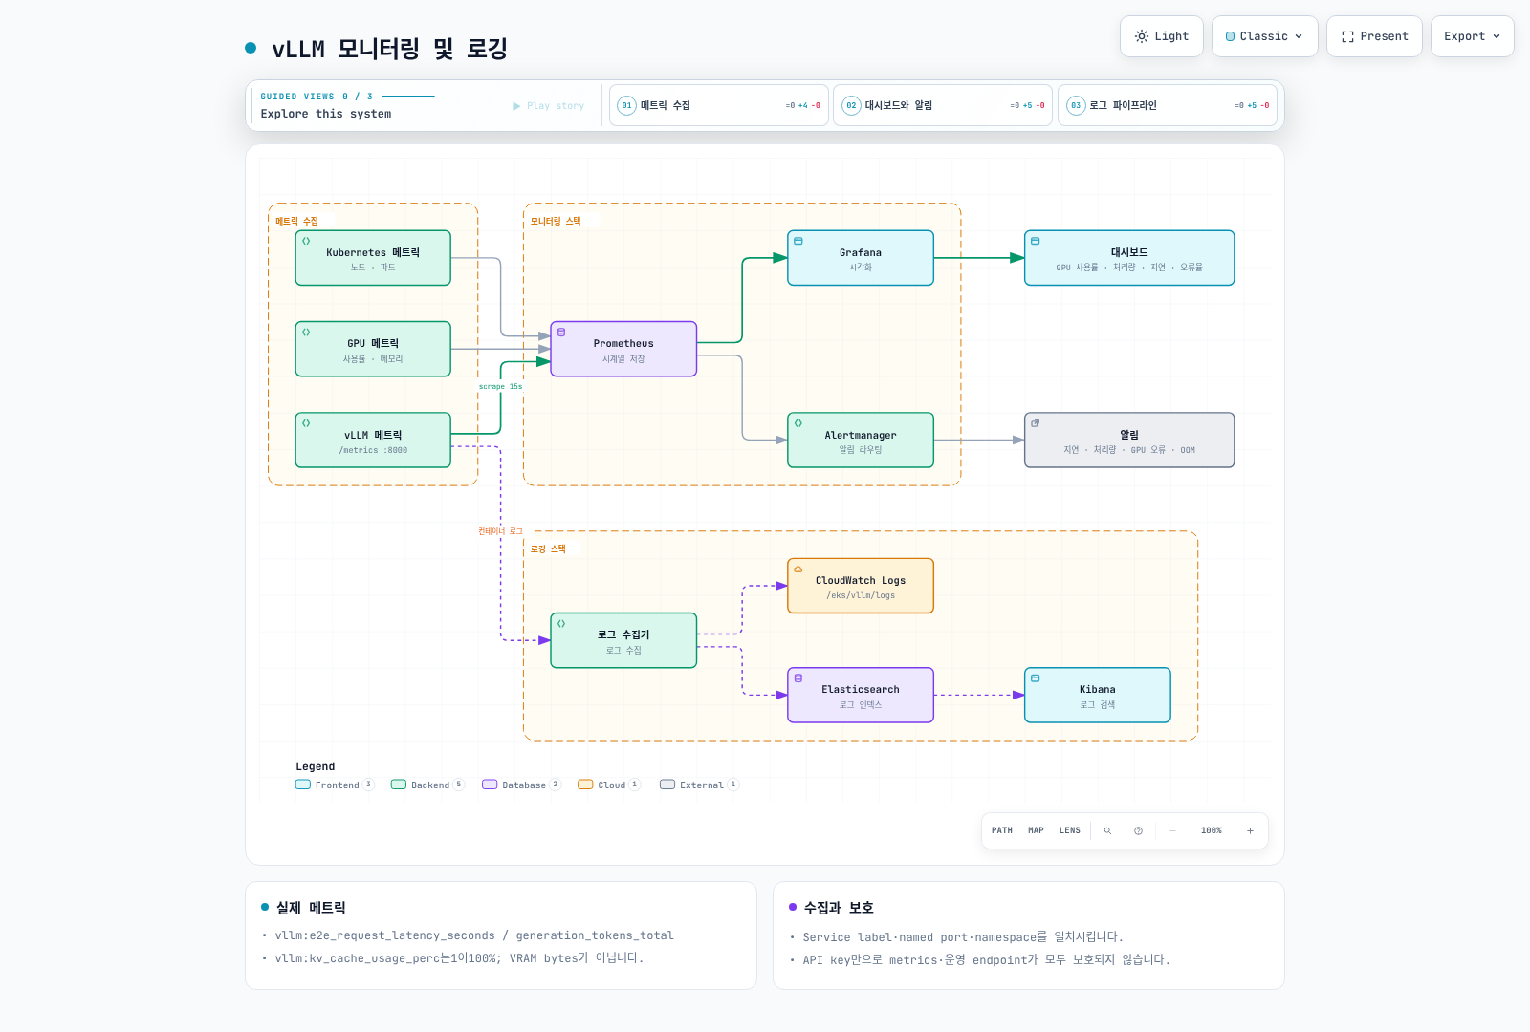Click the minus zoom out icon
1530x1032 pixels.
point(1172,831)
